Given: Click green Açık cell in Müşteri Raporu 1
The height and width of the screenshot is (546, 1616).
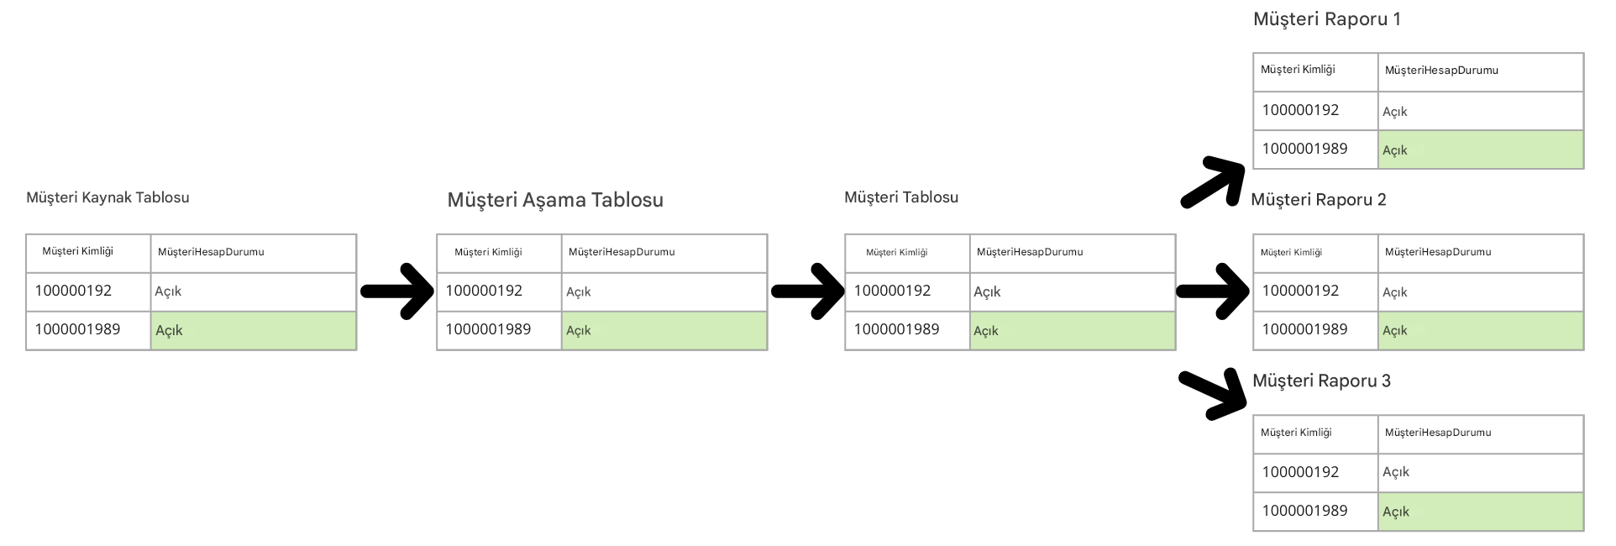Looking at the screenshot, I should pyautogui.click(x=1481, y=150).
